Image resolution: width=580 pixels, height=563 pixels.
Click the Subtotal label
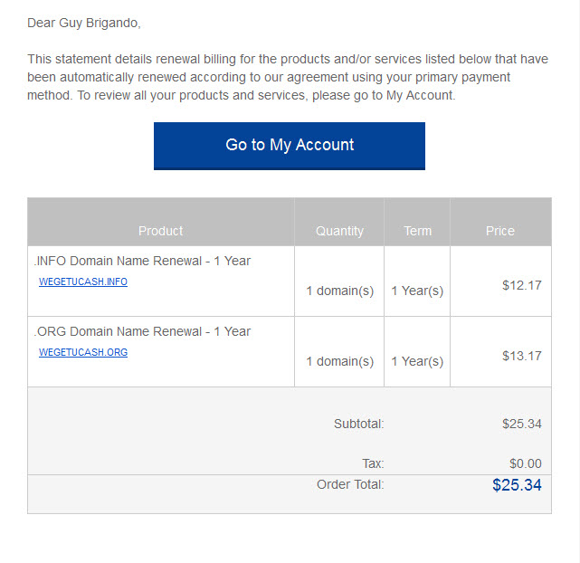click(359, 424)
